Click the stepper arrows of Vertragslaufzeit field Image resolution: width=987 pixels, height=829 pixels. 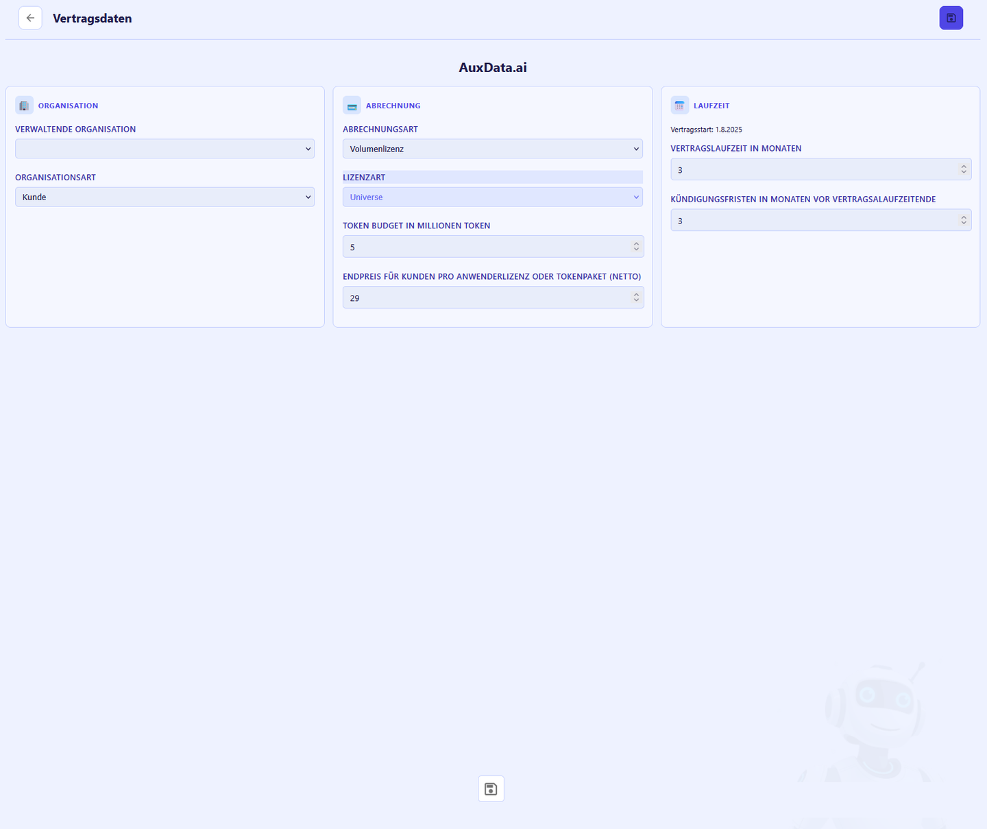[x=964, y=169]
